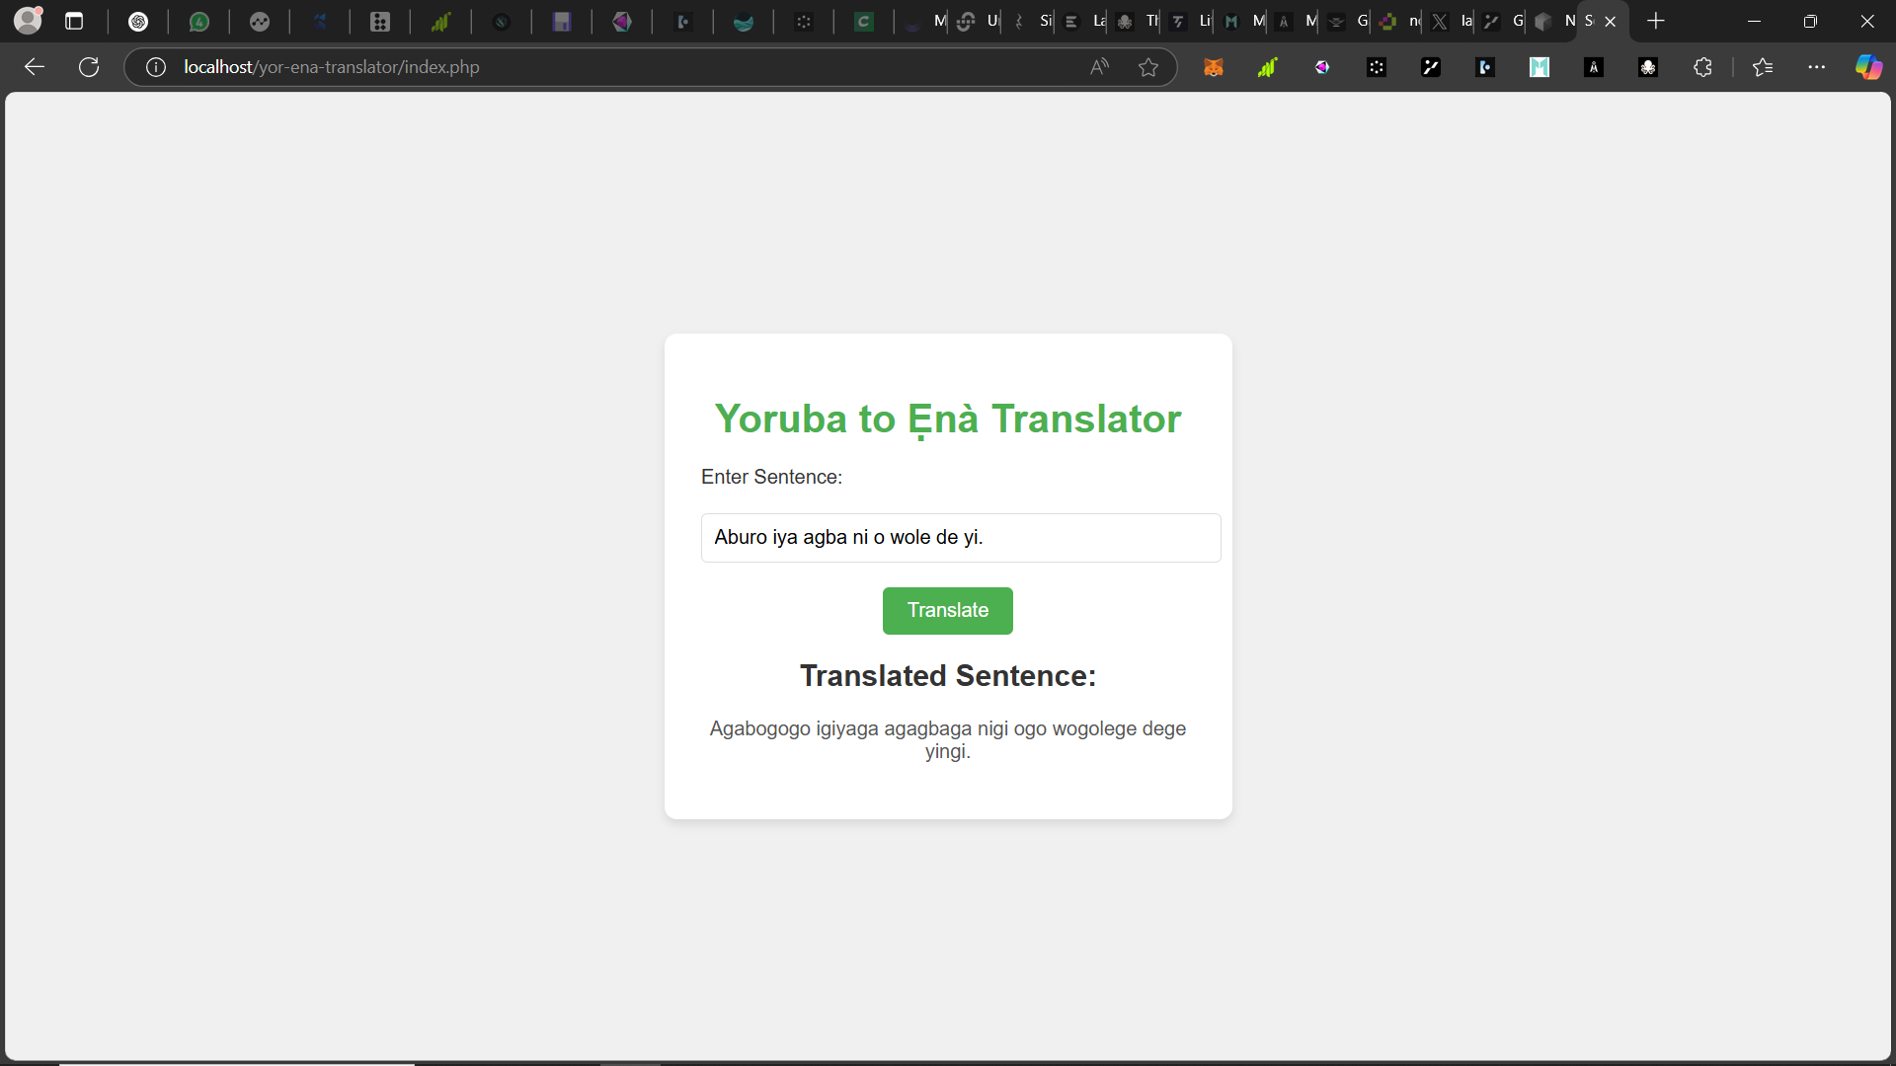This screenshot has height=1066, width=1896.
Task: Open the tab actions menu button
Action: point(74,21)
